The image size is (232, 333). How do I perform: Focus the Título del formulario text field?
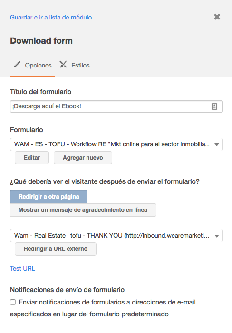(x=116, y=106)
